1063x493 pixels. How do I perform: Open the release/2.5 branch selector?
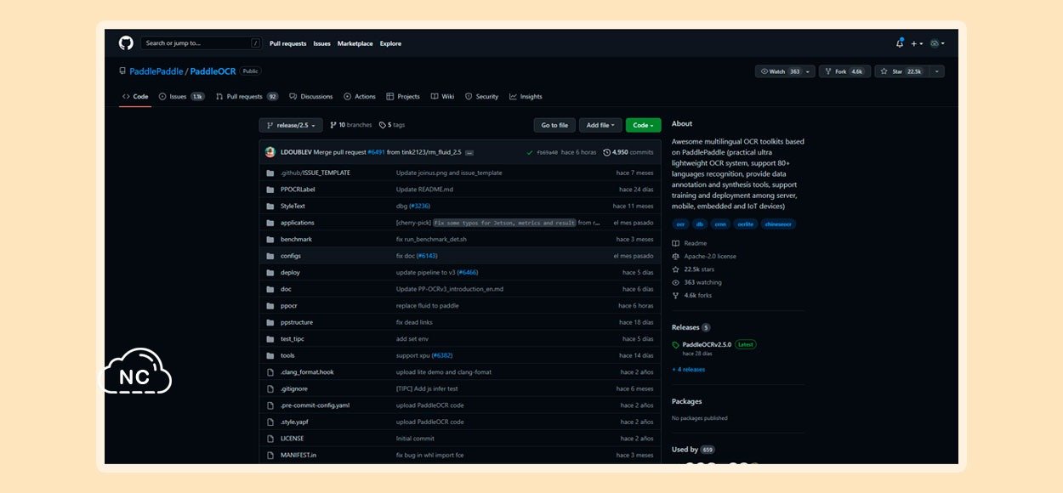coord(291,125)
